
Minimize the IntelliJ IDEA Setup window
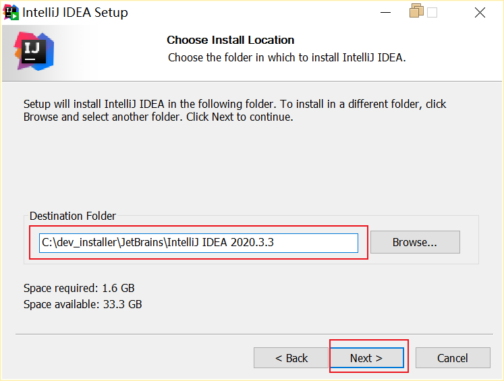click(385, 13)
